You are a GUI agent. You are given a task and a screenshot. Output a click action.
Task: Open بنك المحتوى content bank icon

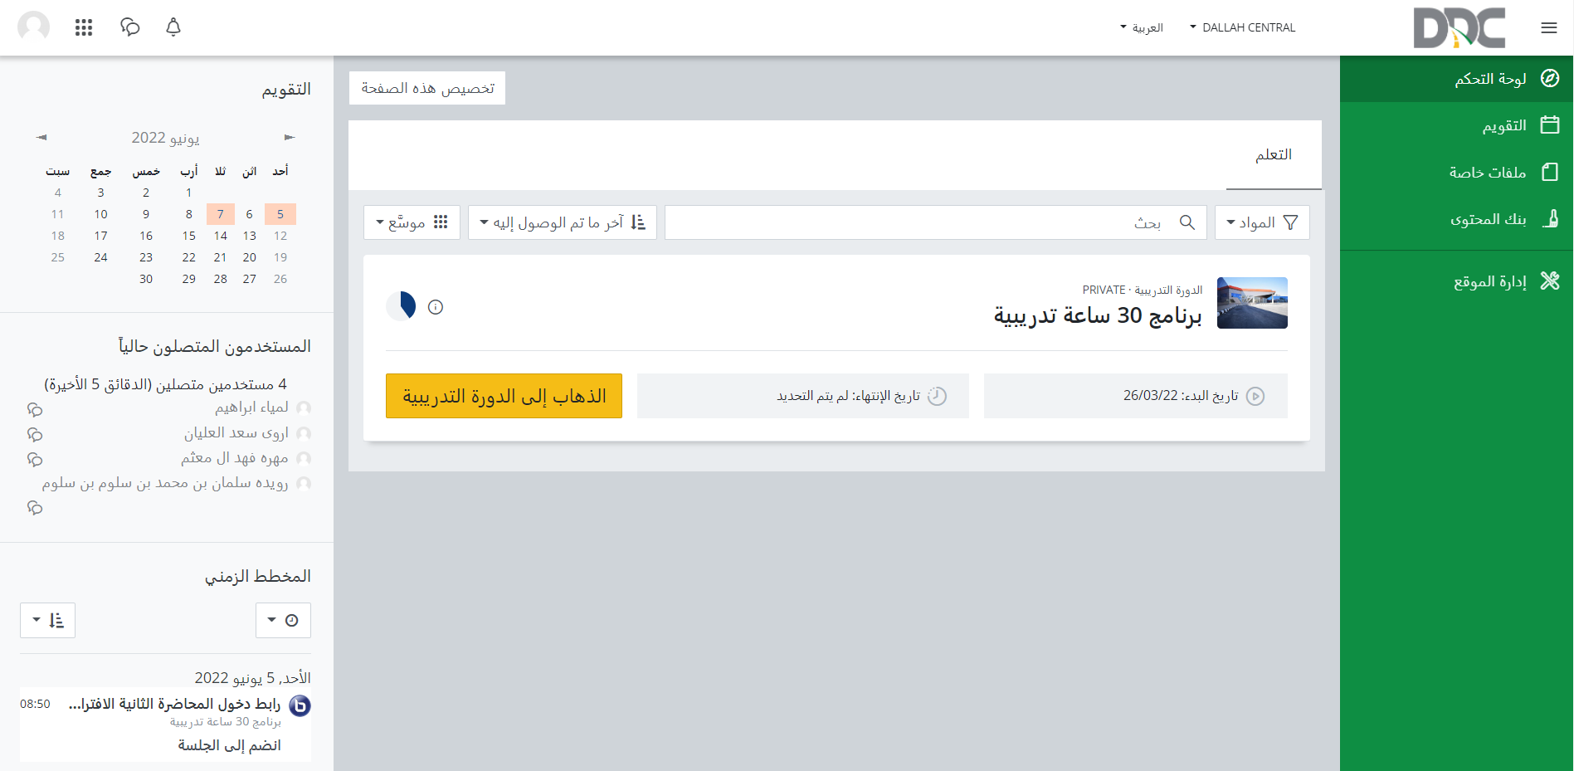(1550, 218)
